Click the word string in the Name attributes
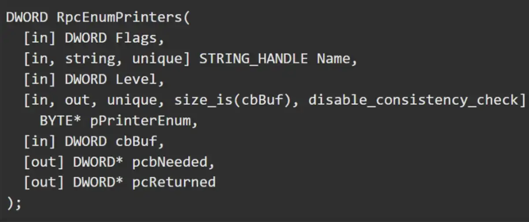 pyautogui.click(x=86, y=59)
